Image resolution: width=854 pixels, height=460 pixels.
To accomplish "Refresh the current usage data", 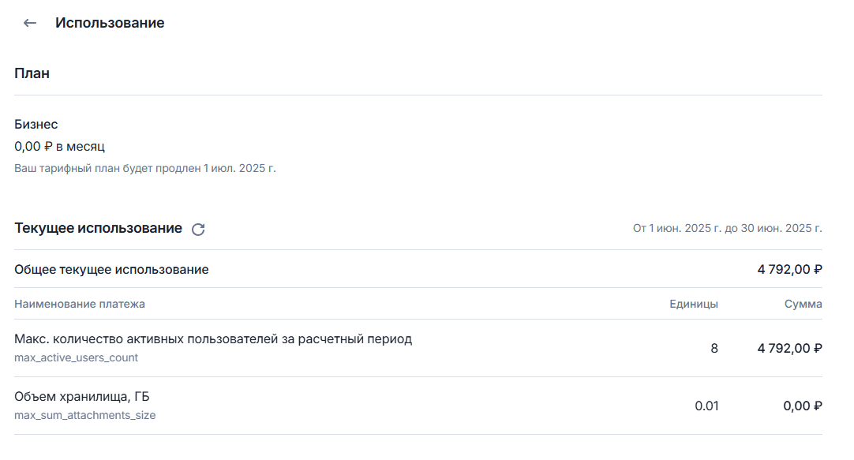I will (198, 229).
